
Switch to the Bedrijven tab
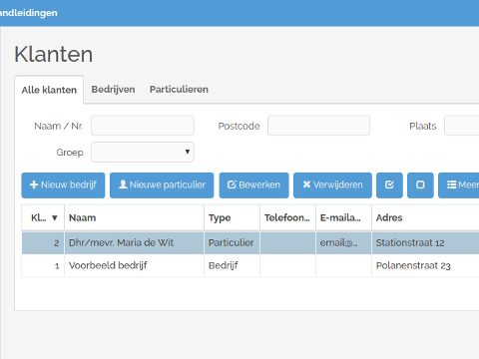click(113, 90)
